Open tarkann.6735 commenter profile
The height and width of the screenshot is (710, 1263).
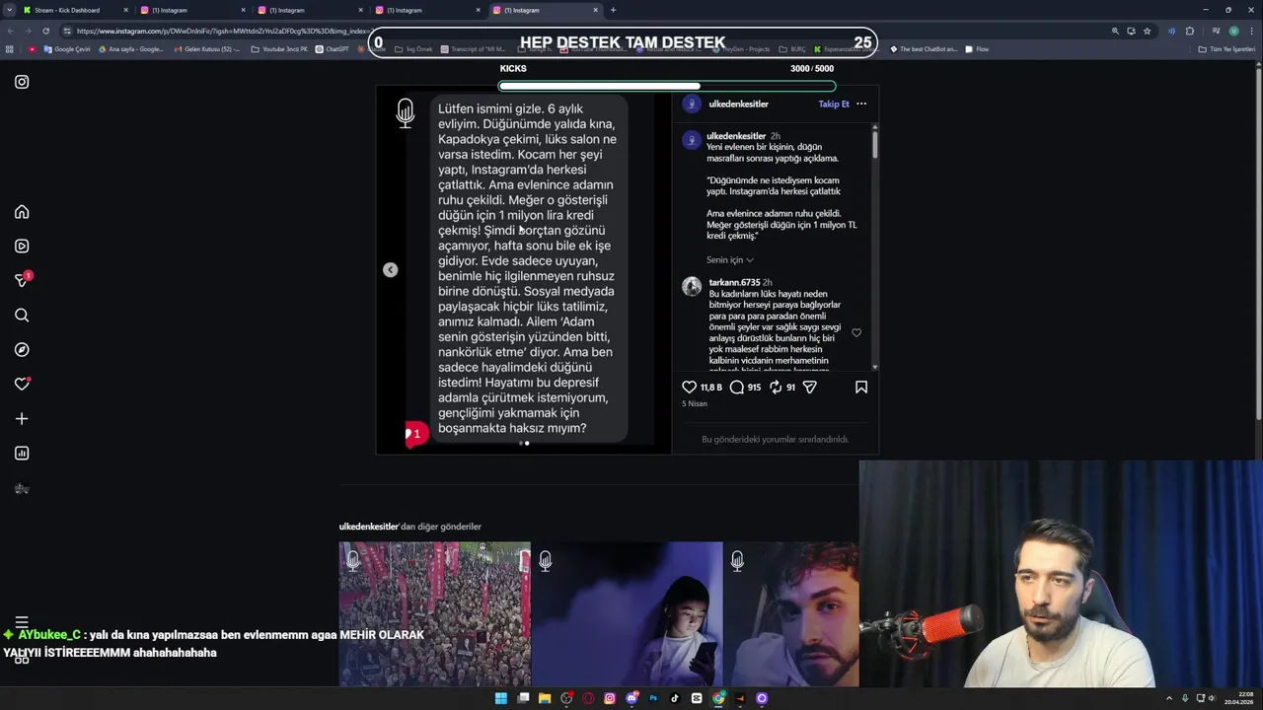coord(734,282)
